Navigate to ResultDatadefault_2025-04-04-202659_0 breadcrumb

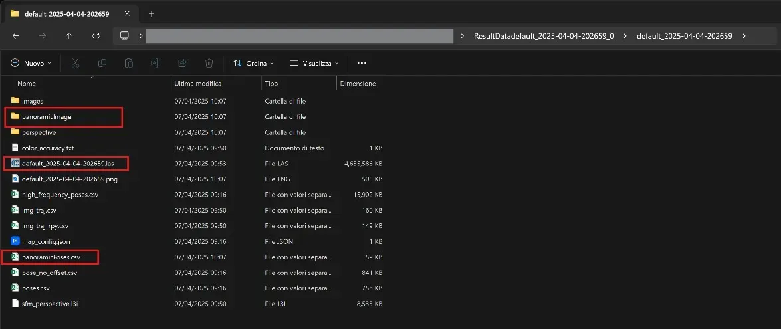544,36
